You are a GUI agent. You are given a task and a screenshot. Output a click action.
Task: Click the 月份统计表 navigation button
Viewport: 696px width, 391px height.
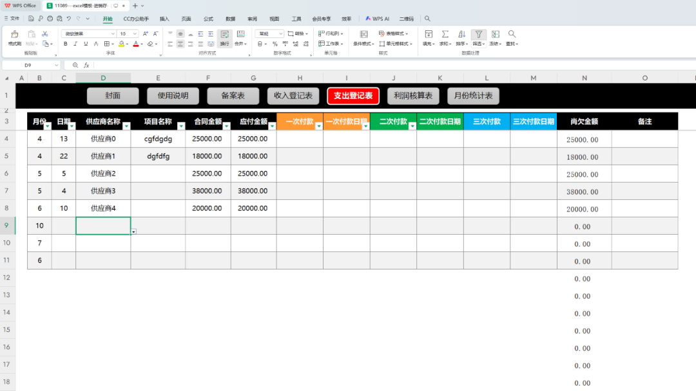pyautogui.click(x=473, y=96)
